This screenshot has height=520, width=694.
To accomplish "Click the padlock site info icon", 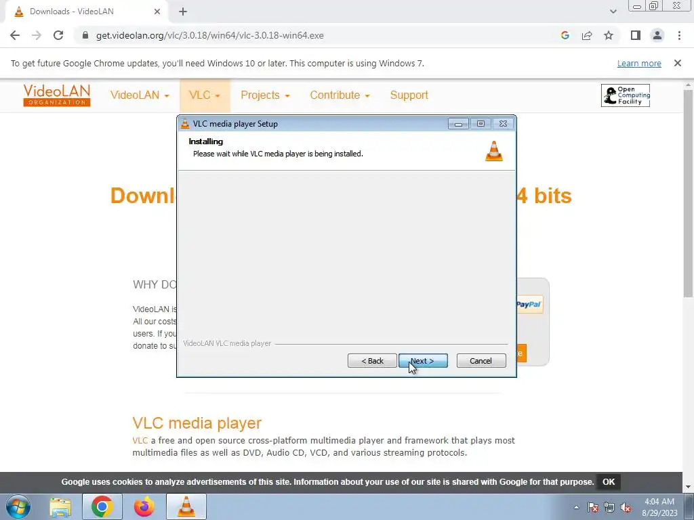I will pyautogui.click(x=85, y=35).
